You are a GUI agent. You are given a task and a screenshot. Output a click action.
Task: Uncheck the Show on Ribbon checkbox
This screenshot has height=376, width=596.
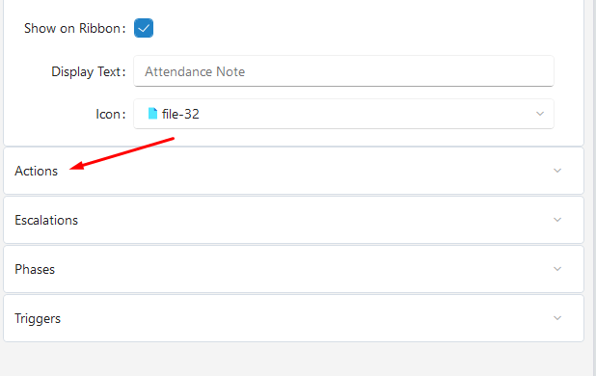144,28
